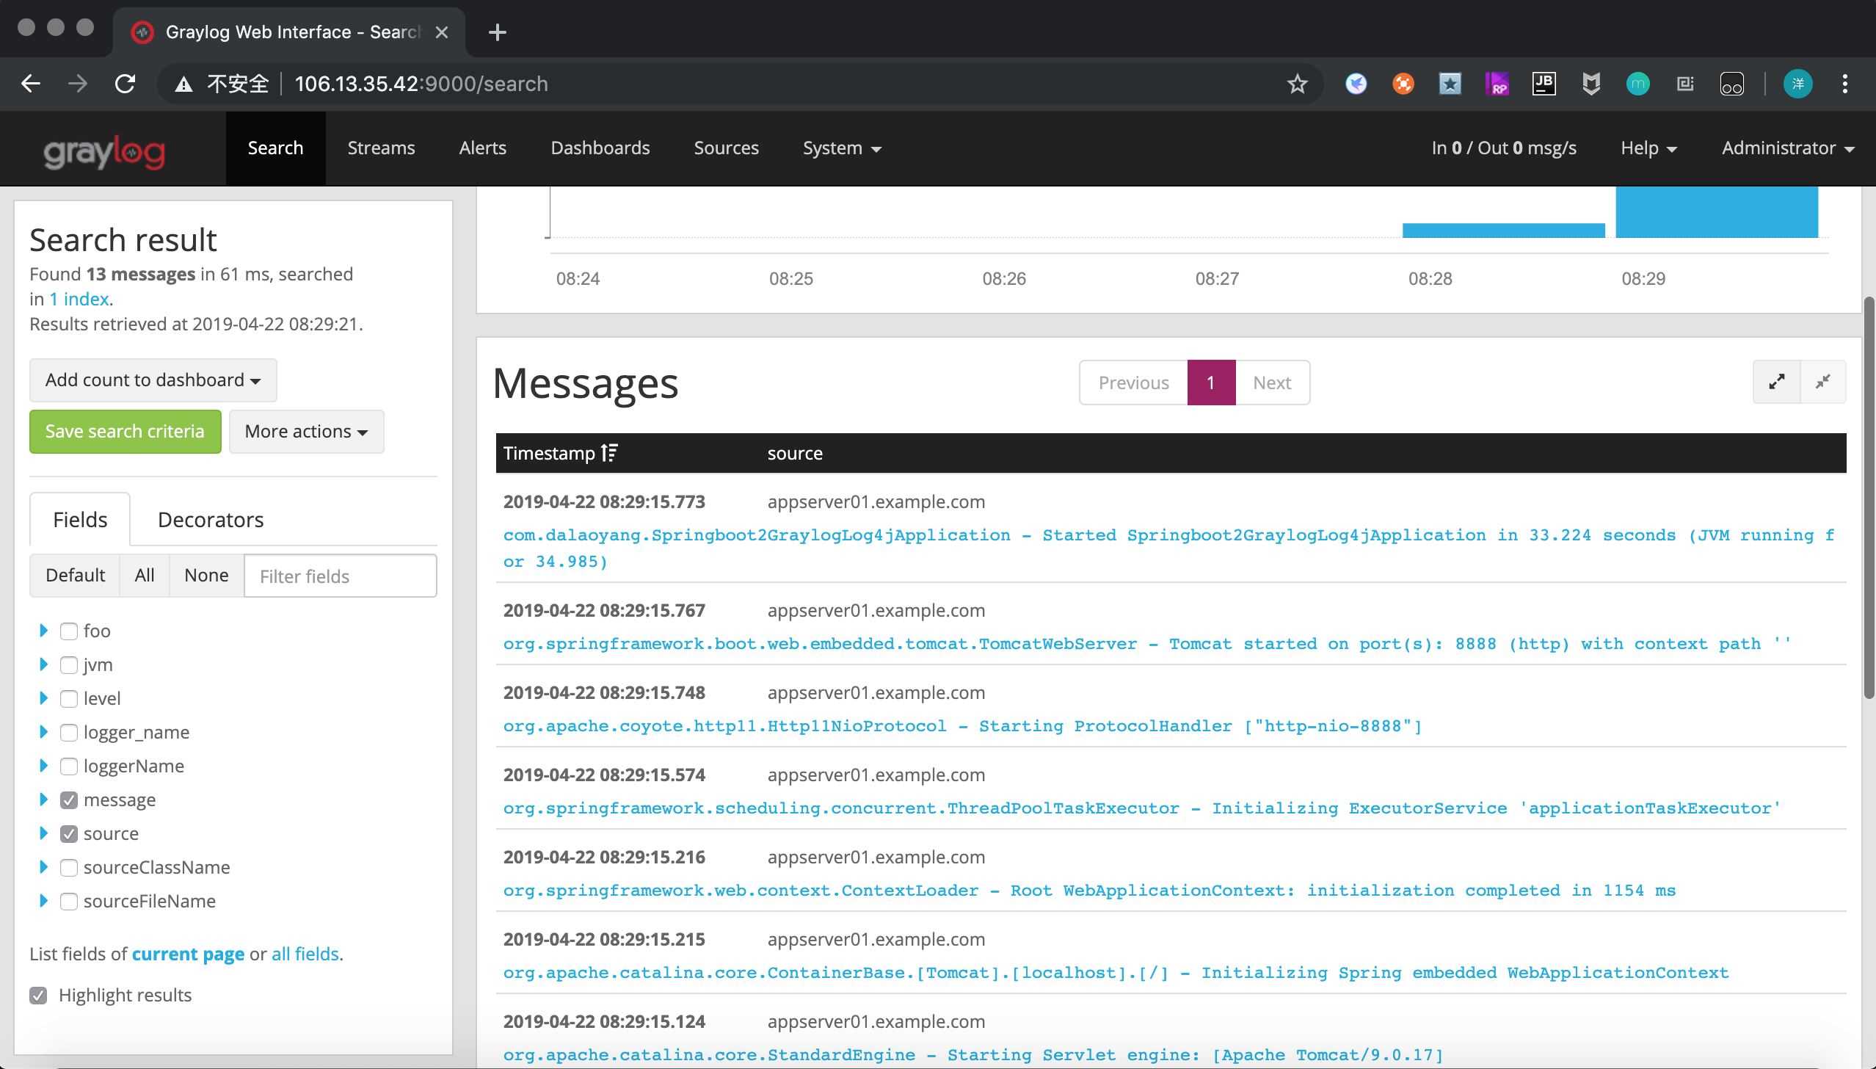Click the page's vertical scrollbar
This screenshot has height=1069, width=1876.
(1869, 499)
